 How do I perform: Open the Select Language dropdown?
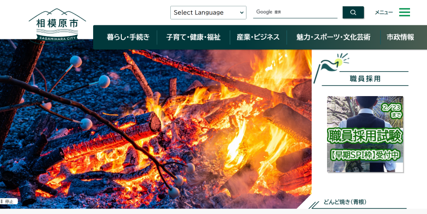tap(208, 13)
